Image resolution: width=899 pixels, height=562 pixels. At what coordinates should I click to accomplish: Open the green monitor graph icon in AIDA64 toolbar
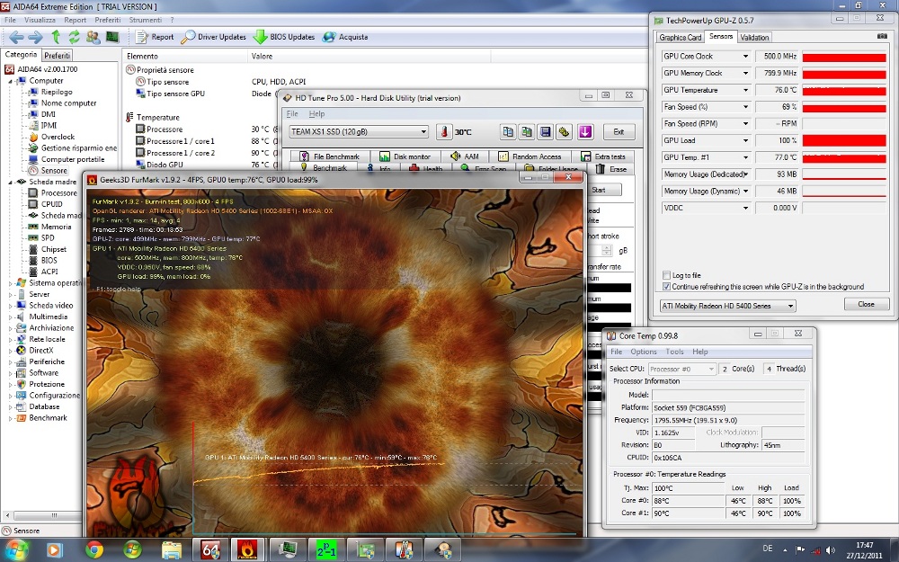pos(112,37)
